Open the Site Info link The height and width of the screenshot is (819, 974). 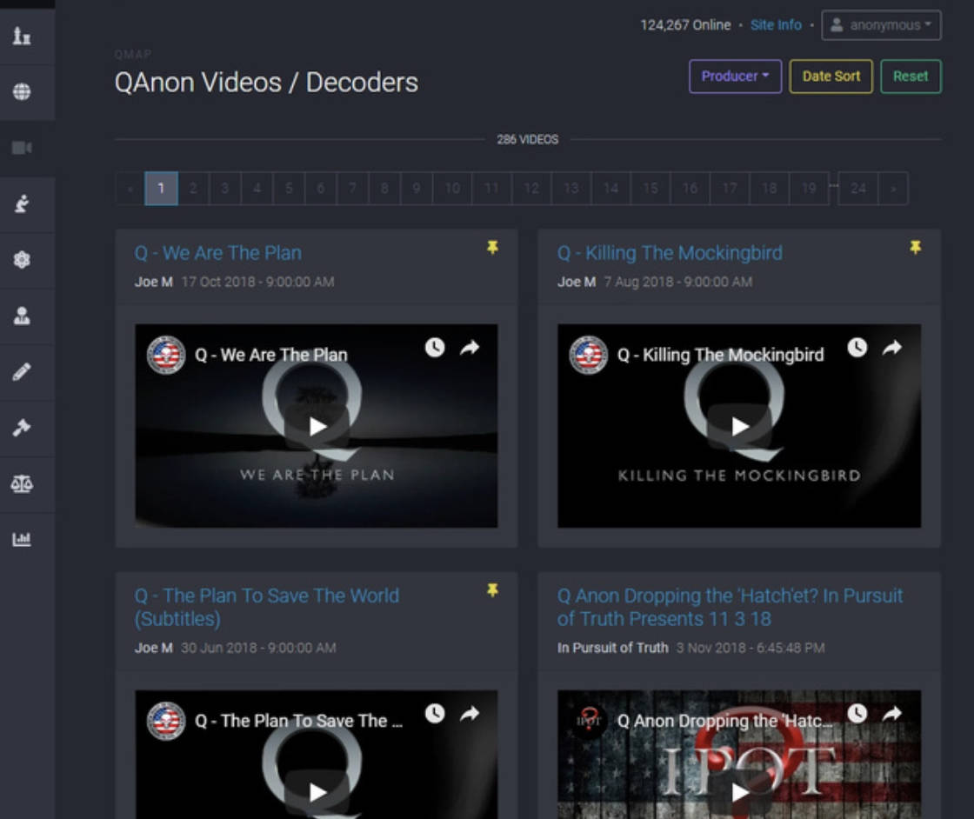click(x=776, y=25)
